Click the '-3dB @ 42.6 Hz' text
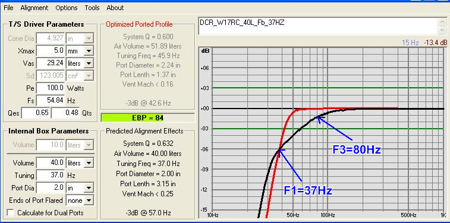 (148, 103)
